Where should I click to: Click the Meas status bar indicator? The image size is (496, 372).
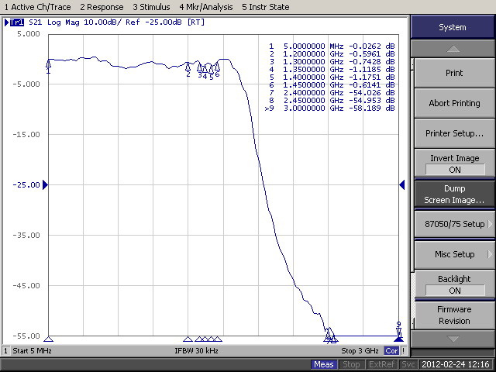tap(324, 365)
